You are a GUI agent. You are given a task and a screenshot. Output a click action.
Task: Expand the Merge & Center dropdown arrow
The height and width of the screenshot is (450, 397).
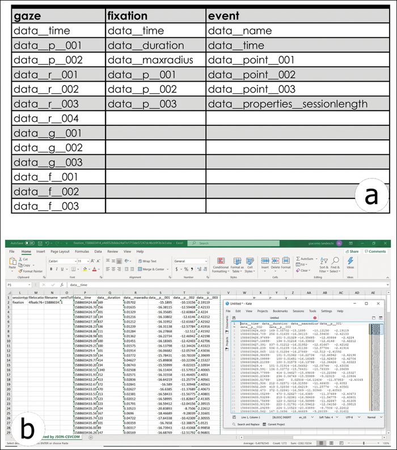pyautogui.click(x=167, y=269)
